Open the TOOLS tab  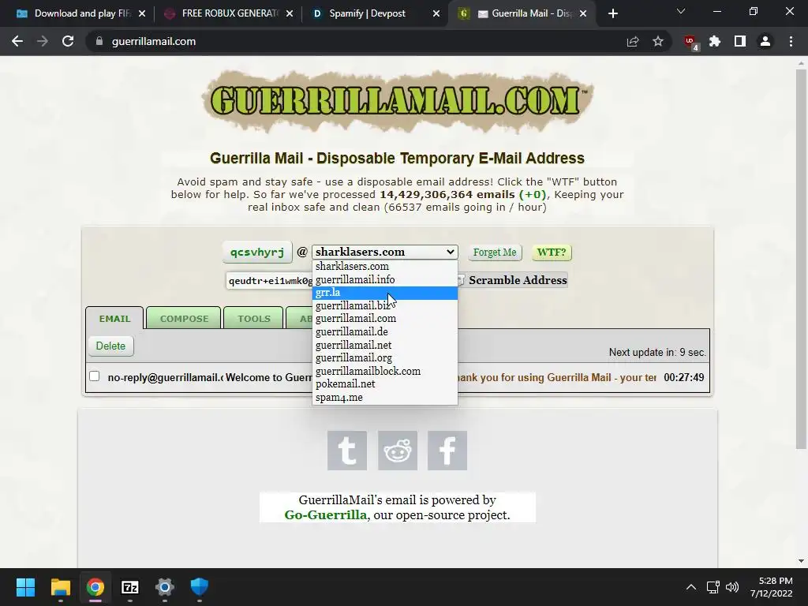pos(254,319)
